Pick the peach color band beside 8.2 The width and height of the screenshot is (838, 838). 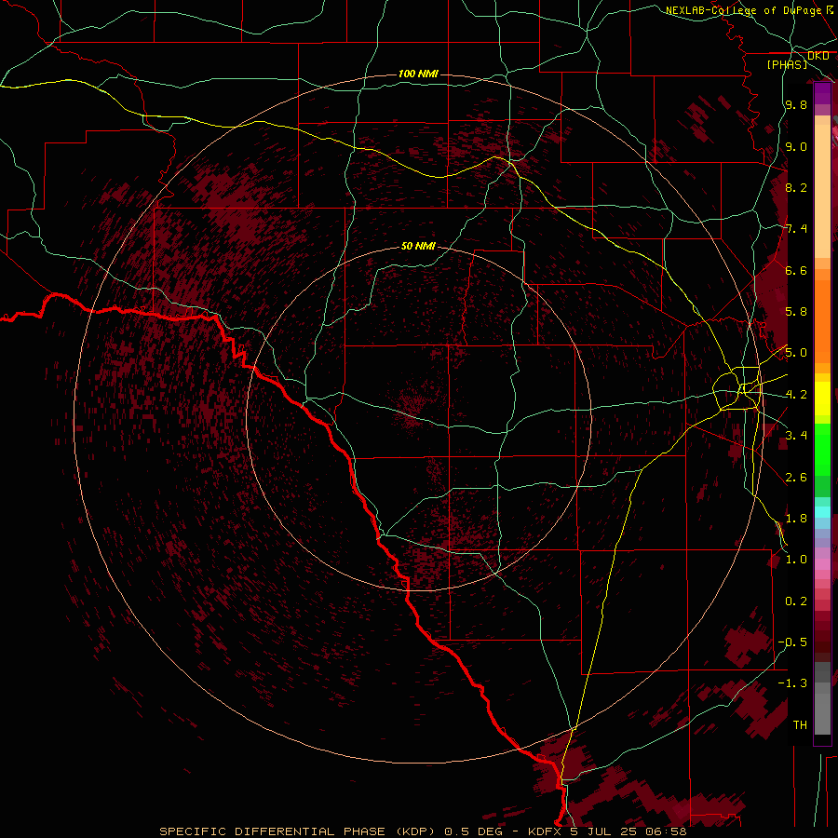822,191
